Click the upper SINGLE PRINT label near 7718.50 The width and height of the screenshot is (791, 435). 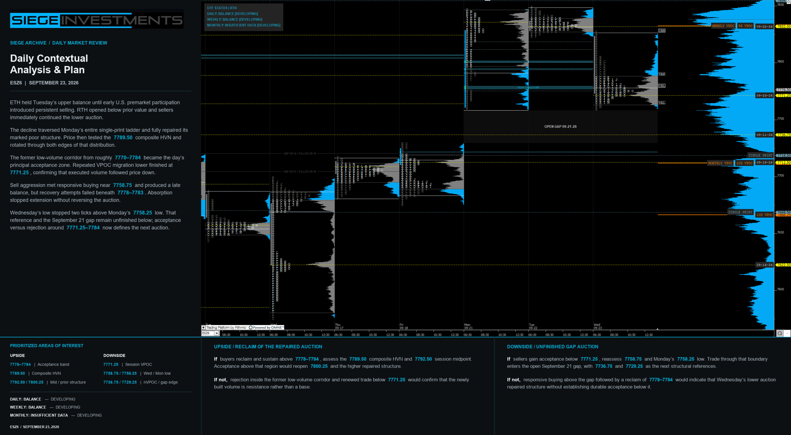[760, 155]
